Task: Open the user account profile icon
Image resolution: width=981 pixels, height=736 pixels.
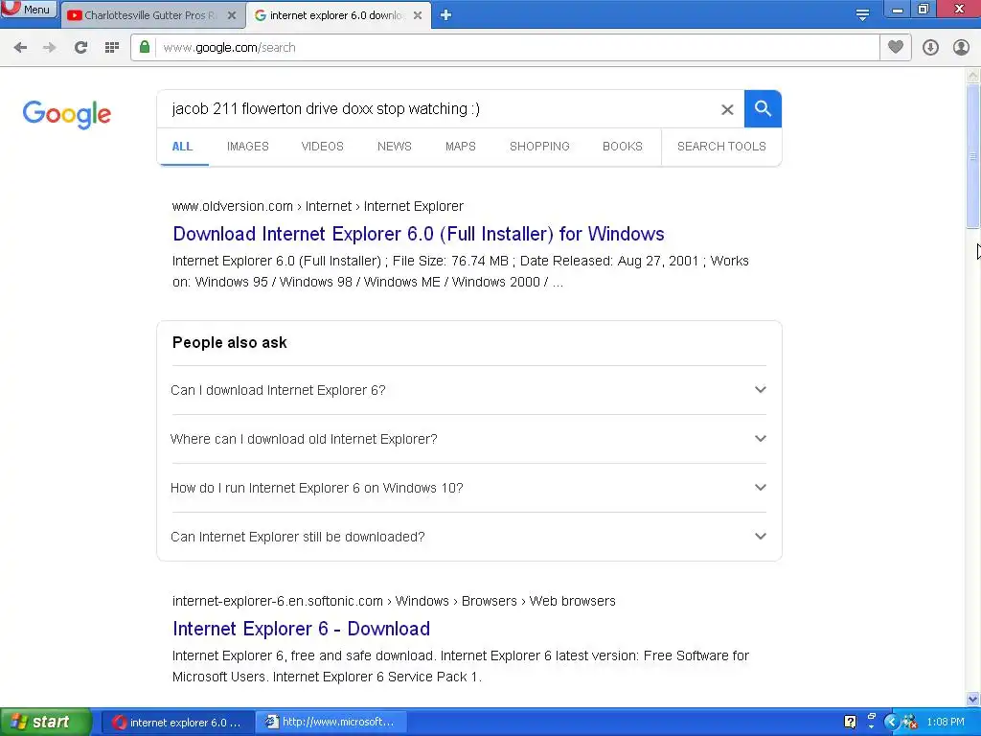Action: [x=961, y=48]
